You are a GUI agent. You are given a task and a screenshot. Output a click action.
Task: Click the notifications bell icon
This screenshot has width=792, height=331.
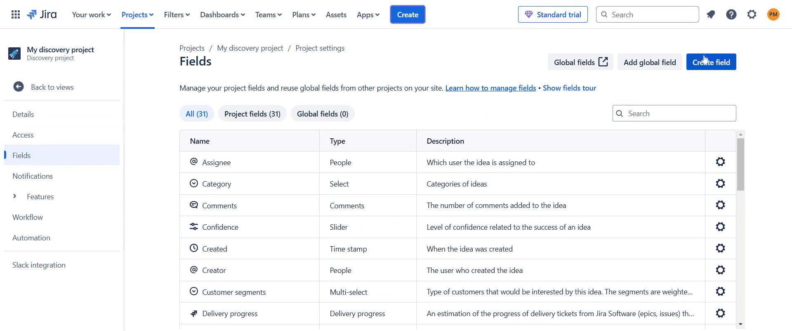pyautogui.click(x=710, y=15)
